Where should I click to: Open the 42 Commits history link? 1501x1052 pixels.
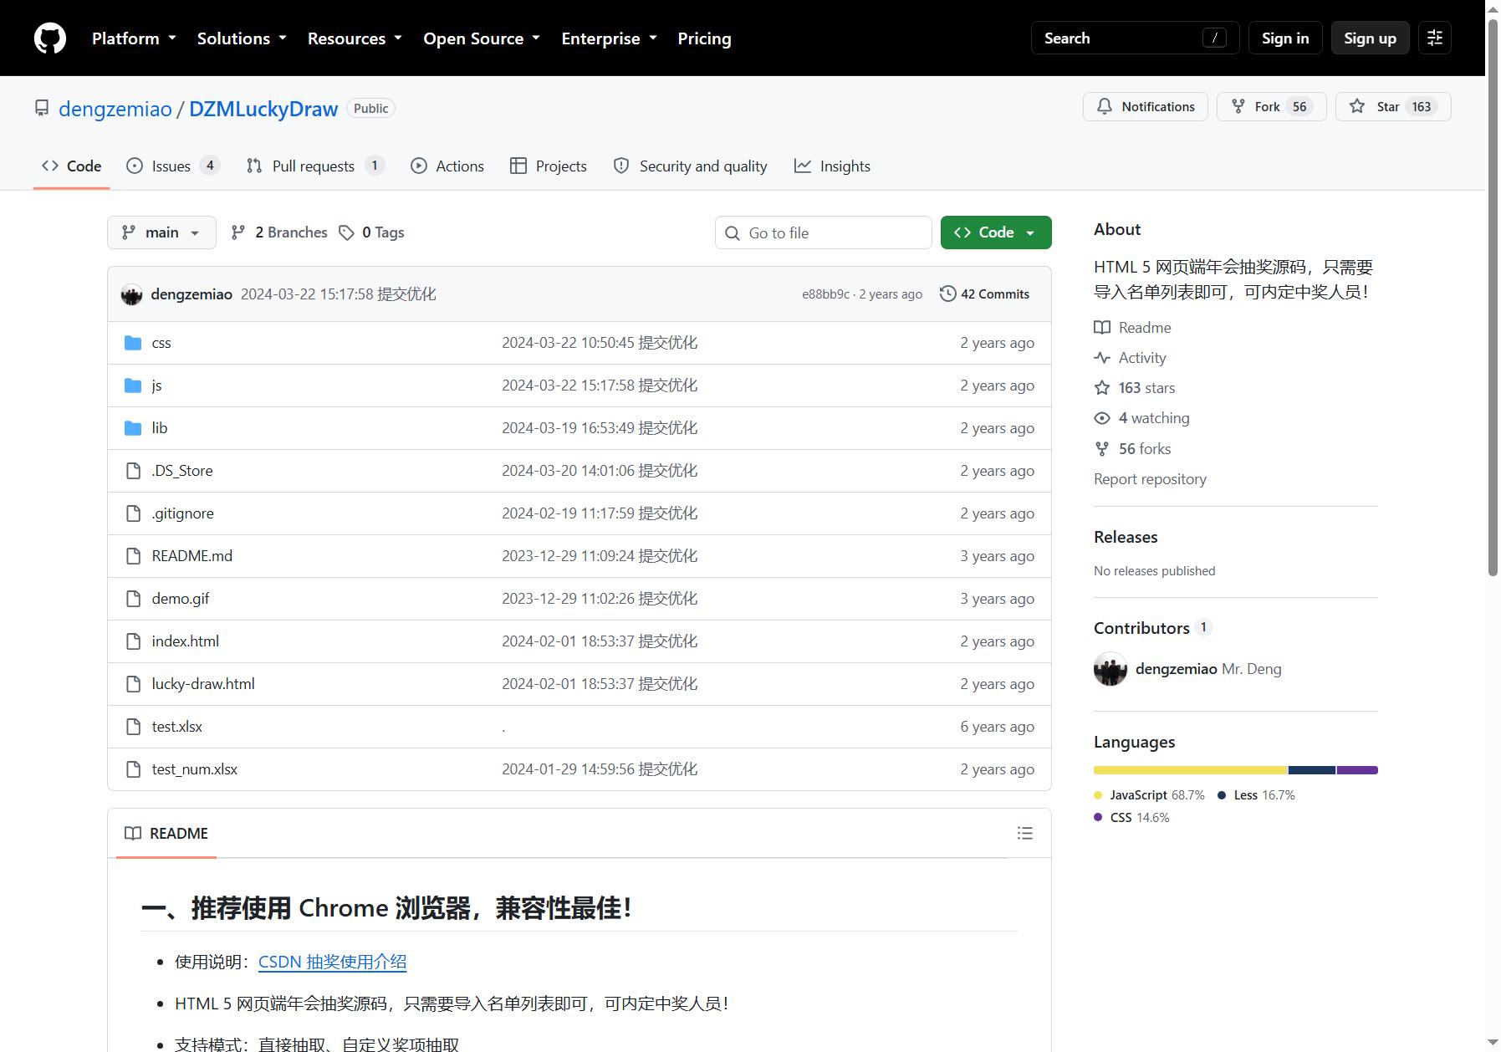coord(985,294)
